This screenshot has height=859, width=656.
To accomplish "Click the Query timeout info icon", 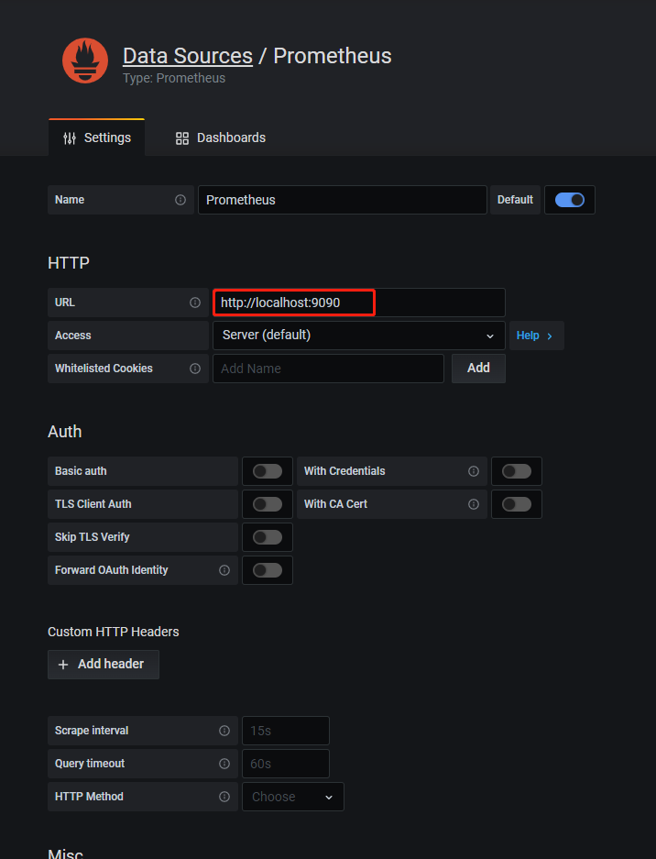I will click(x=224, y=764).
